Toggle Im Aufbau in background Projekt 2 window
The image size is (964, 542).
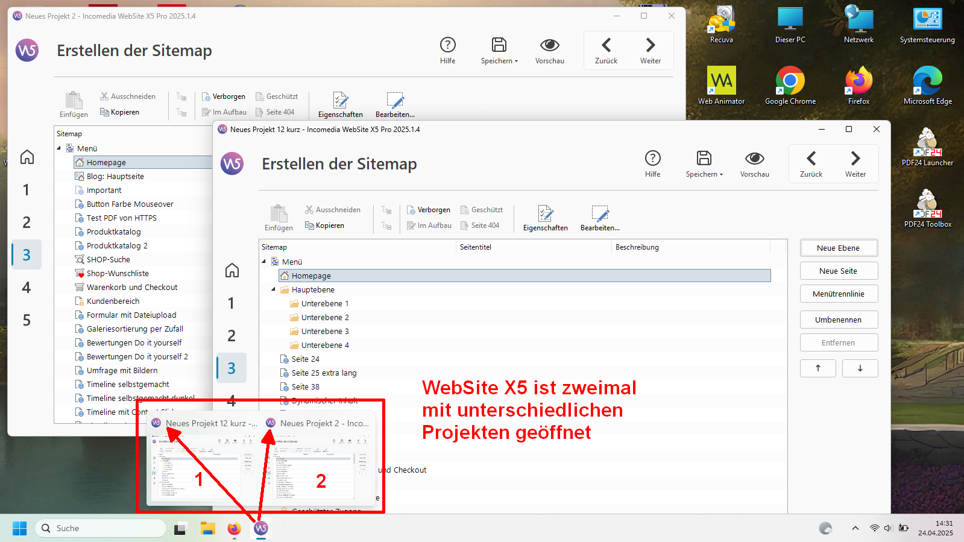(224, 112)
